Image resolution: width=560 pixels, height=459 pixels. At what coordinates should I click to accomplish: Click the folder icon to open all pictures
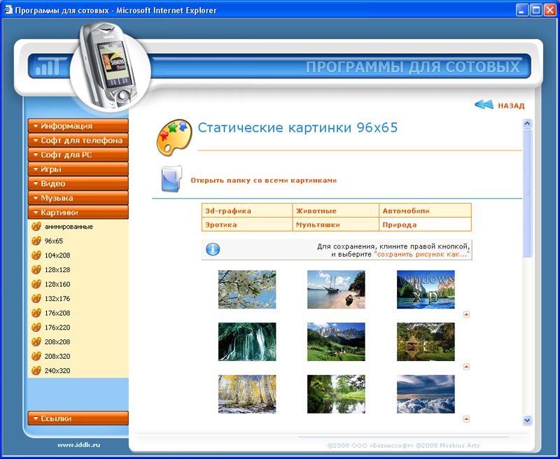coord(171,179)
